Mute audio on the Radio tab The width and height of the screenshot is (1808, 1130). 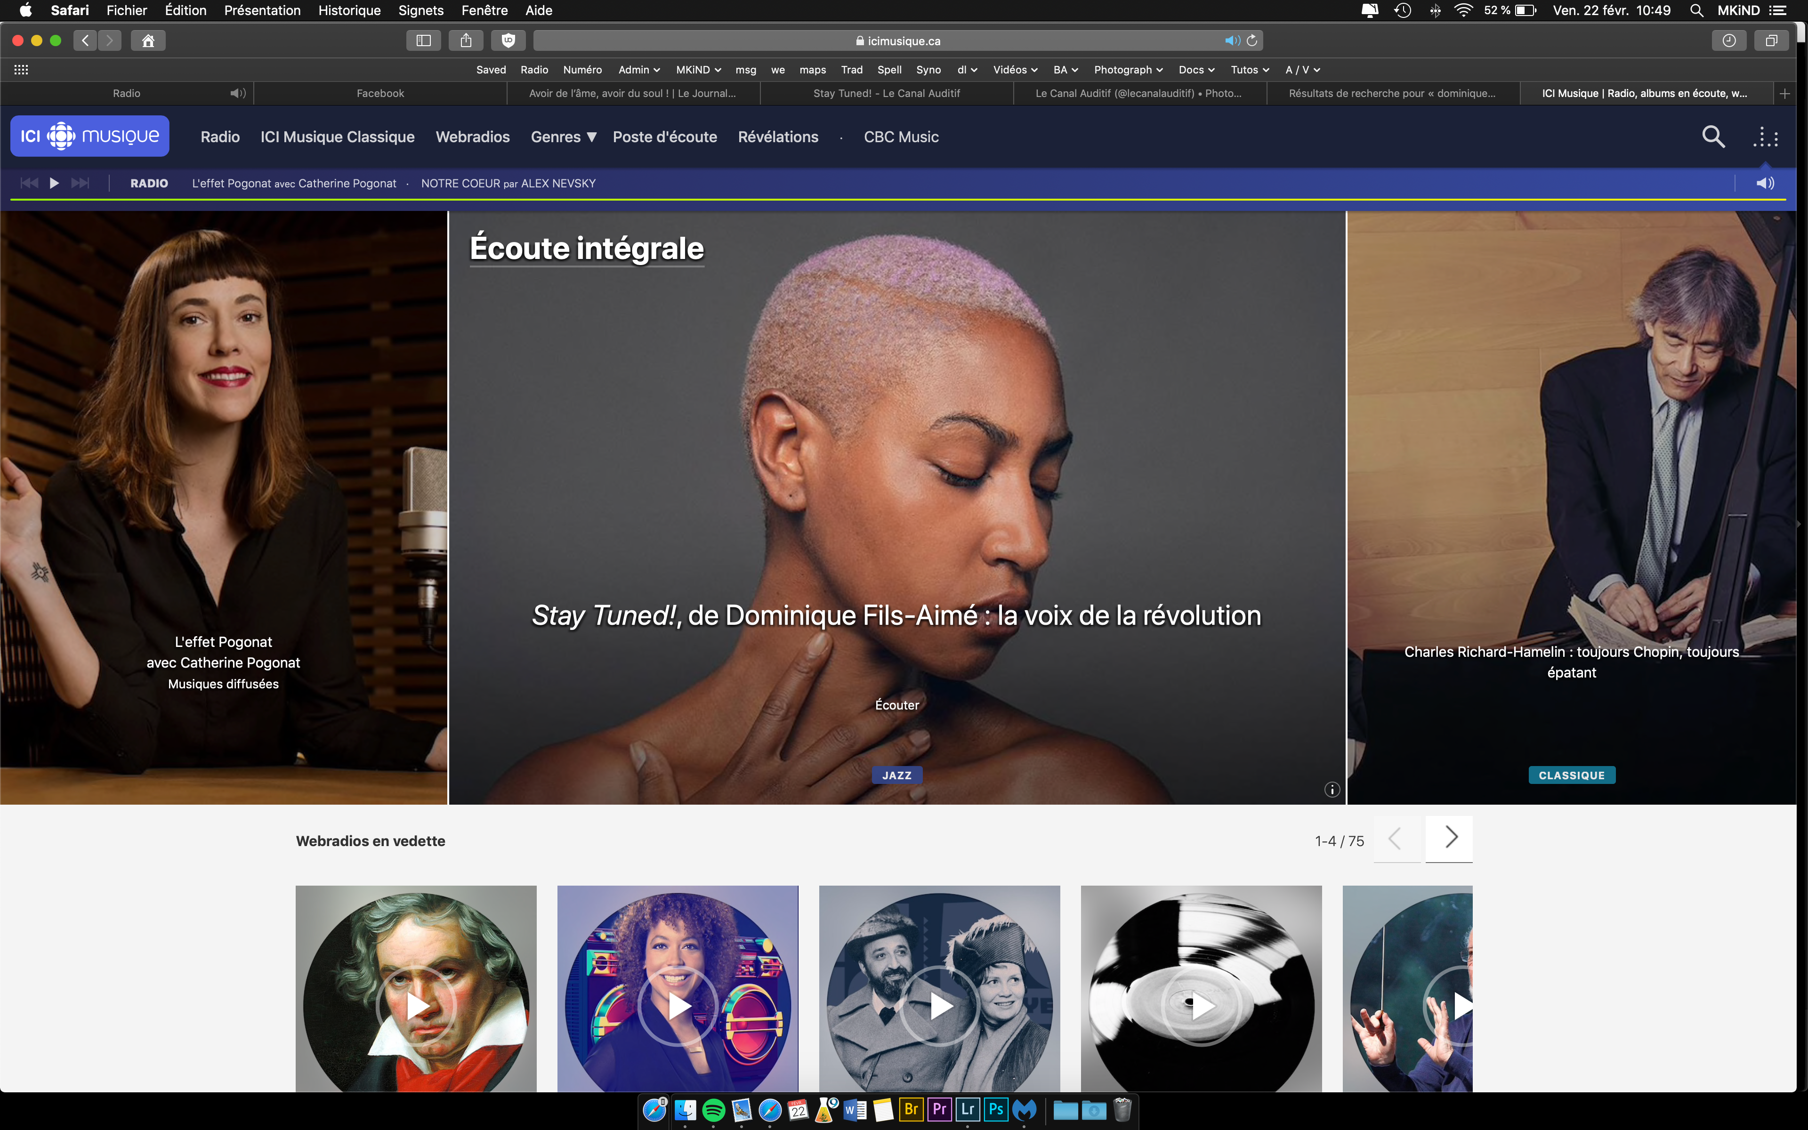coord(238,93)
